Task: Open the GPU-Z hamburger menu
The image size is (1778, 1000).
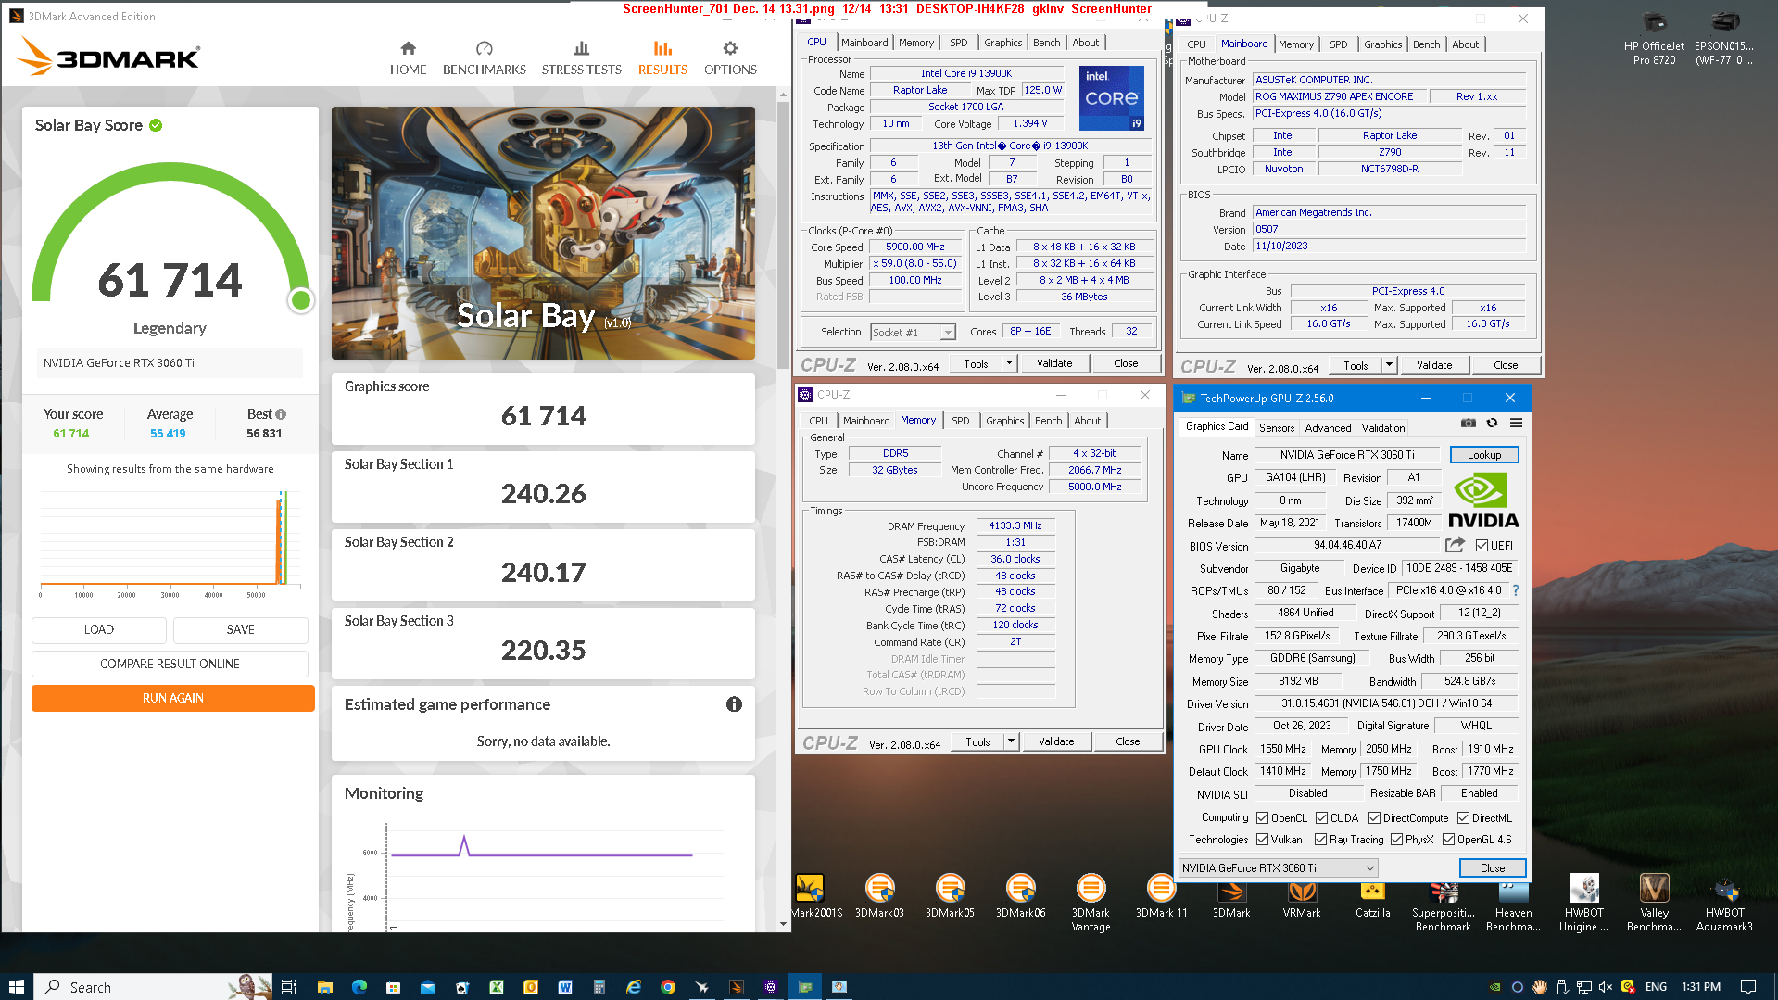Action: coord(1516,423)
